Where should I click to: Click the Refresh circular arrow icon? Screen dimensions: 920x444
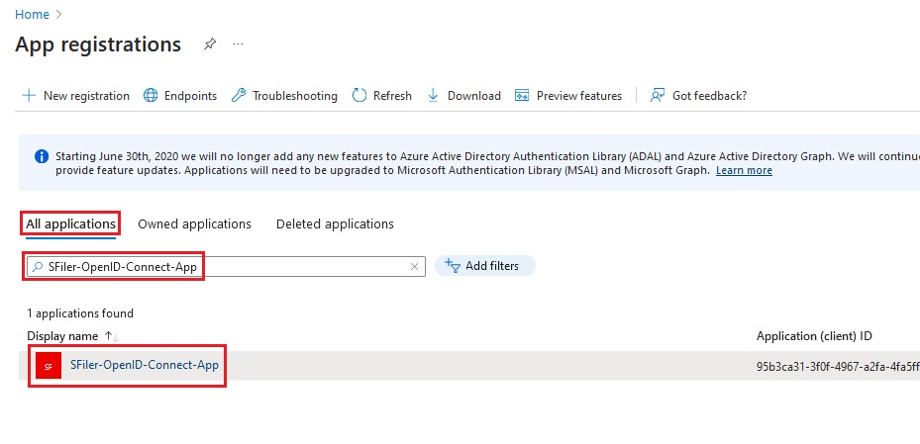(x=359, y=96)
